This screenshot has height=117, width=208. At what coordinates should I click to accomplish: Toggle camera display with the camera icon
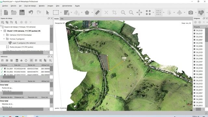191,12
